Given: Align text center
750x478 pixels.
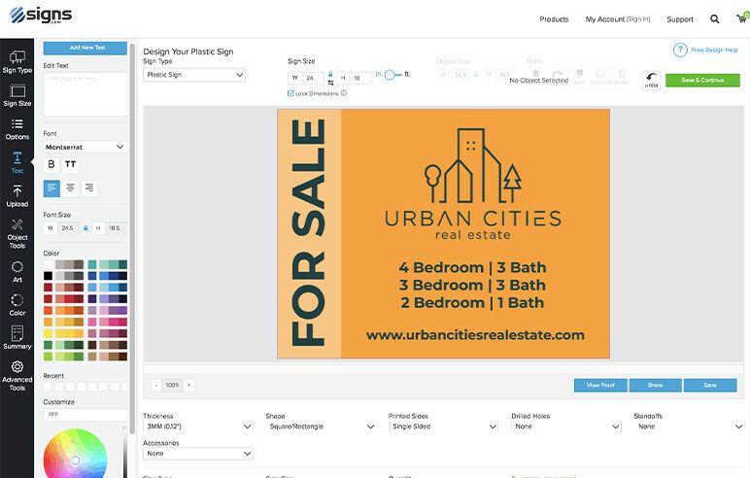Looking at the screenshot, I should pos(70,188).
